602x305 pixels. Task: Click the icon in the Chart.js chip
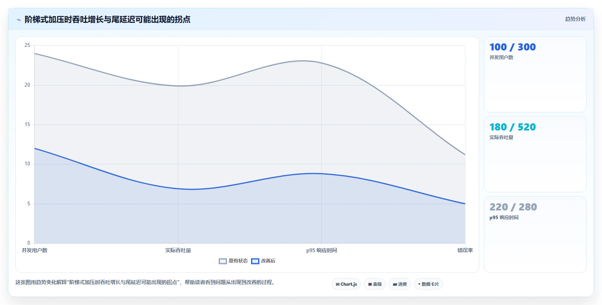pyautogui.click(x=338, y=284)
